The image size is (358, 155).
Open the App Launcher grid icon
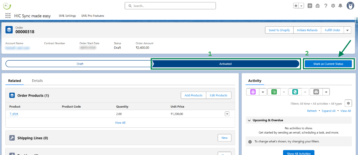[8, 16]
